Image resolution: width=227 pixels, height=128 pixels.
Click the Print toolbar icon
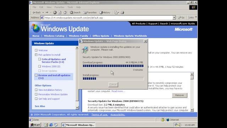tap(122, 13)
